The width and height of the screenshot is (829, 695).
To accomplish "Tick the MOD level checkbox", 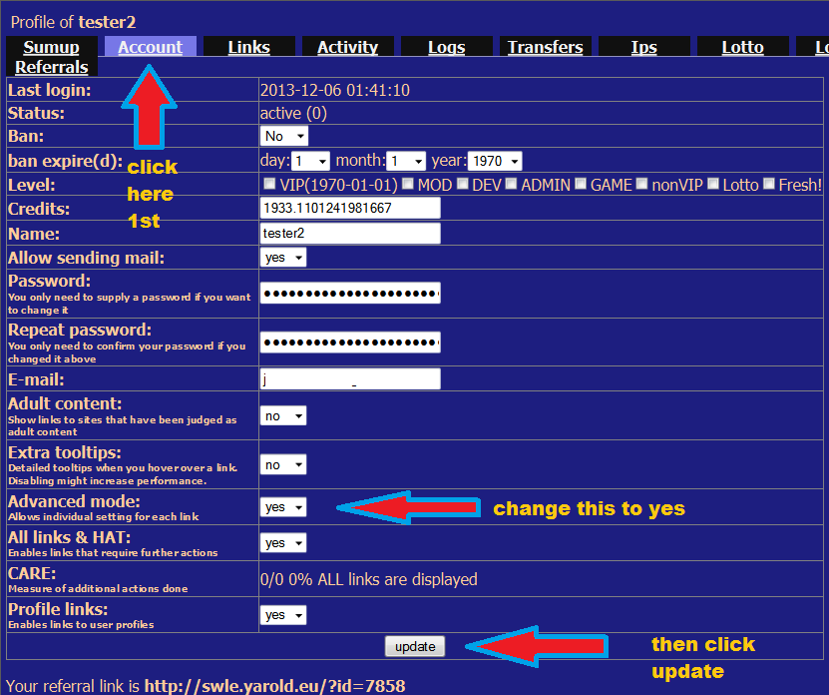I will pos(409,184).
